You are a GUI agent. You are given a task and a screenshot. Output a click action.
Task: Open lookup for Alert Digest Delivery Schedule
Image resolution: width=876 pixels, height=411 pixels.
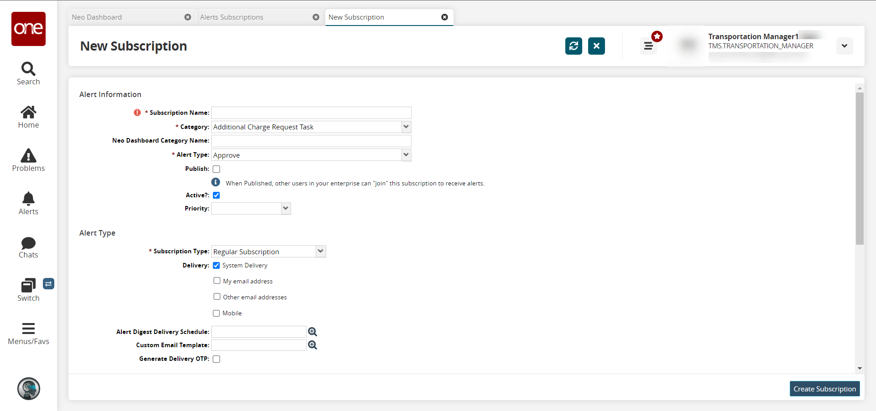tap(313, 332)
